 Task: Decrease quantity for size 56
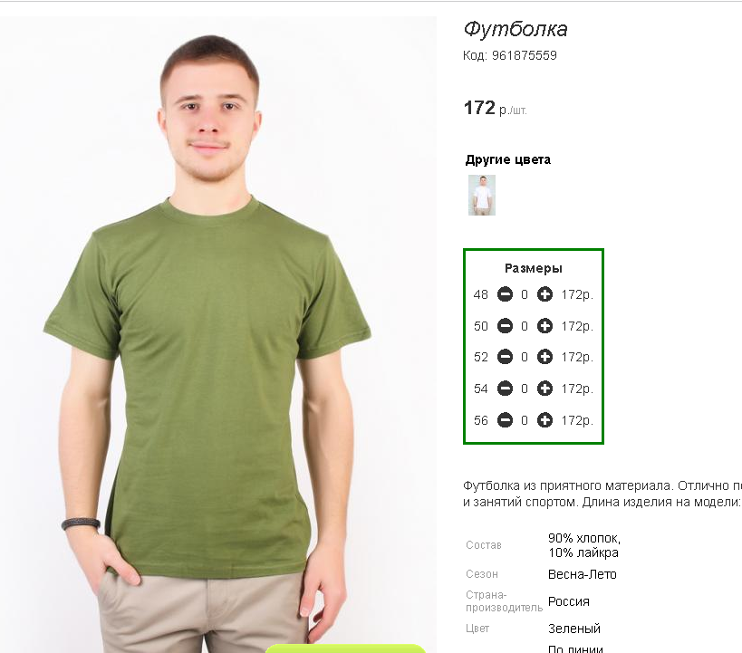(505, 420)
